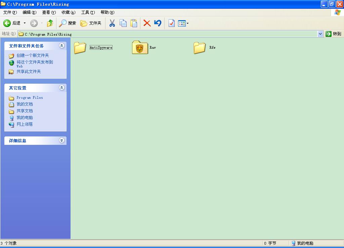344x248 pixels.
Task: Collapse the 其它位置 panel
Action: (x=62, y=88)
